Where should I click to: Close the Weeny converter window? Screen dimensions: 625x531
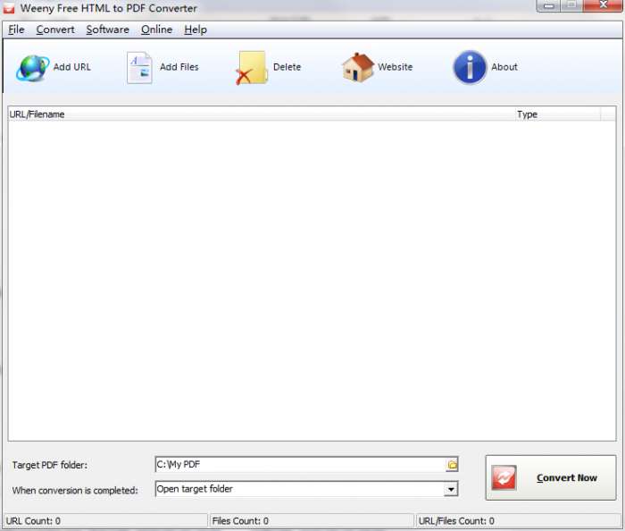tap(604, 5)
